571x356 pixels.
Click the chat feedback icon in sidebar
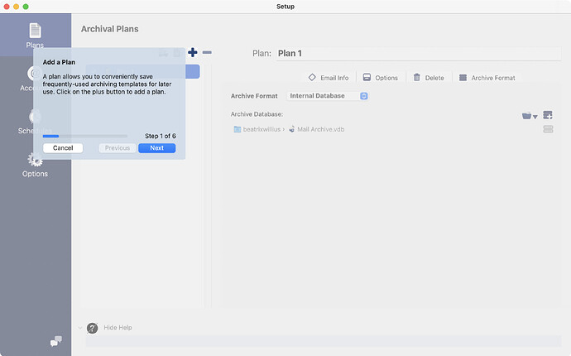55,341
